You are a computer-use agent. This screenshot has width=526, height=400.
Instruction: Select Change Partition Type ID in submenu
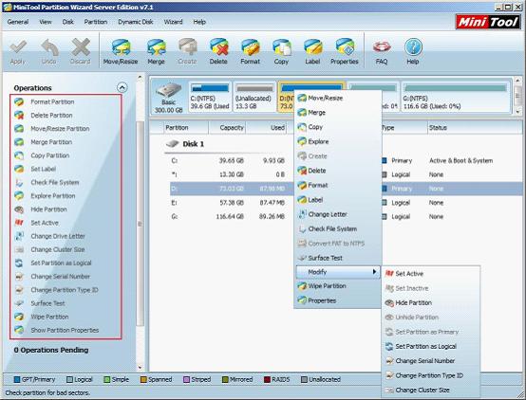(431, 375)
